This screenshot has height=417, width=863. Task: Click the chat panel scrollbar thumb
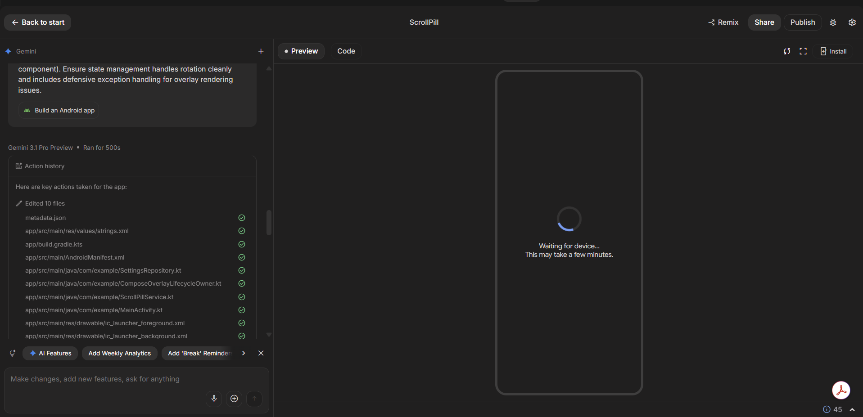269,223
